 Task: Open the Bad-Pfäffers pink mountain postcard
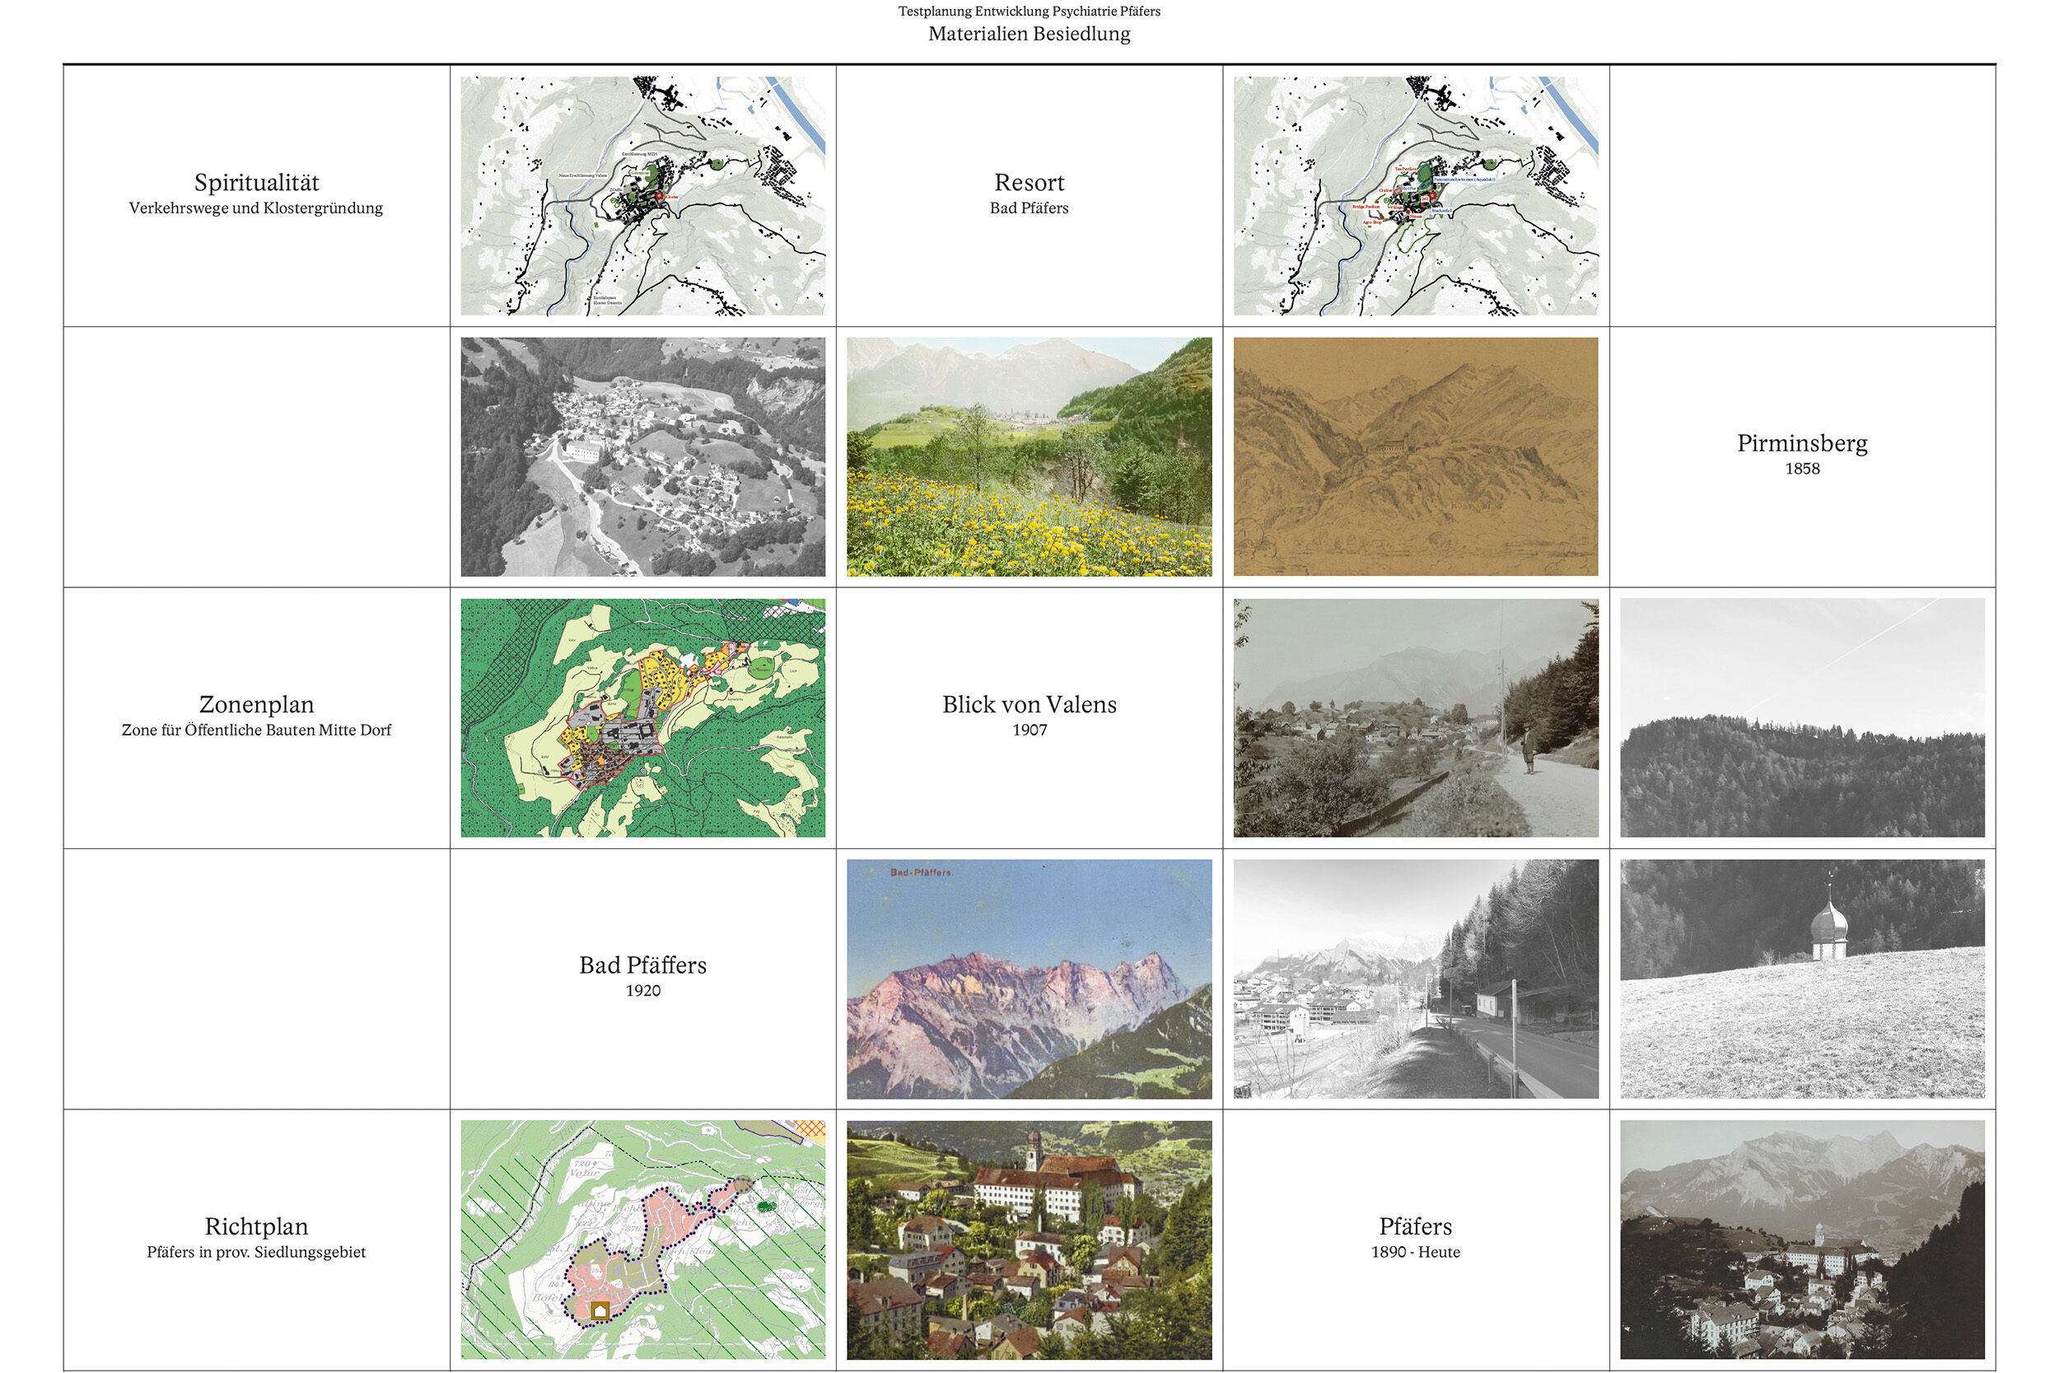click(x=1029, y=978)
